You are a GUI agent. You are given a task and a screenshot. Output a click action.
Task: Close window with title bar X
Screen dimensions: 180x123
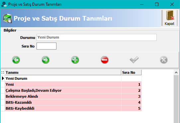pos(172,4)
